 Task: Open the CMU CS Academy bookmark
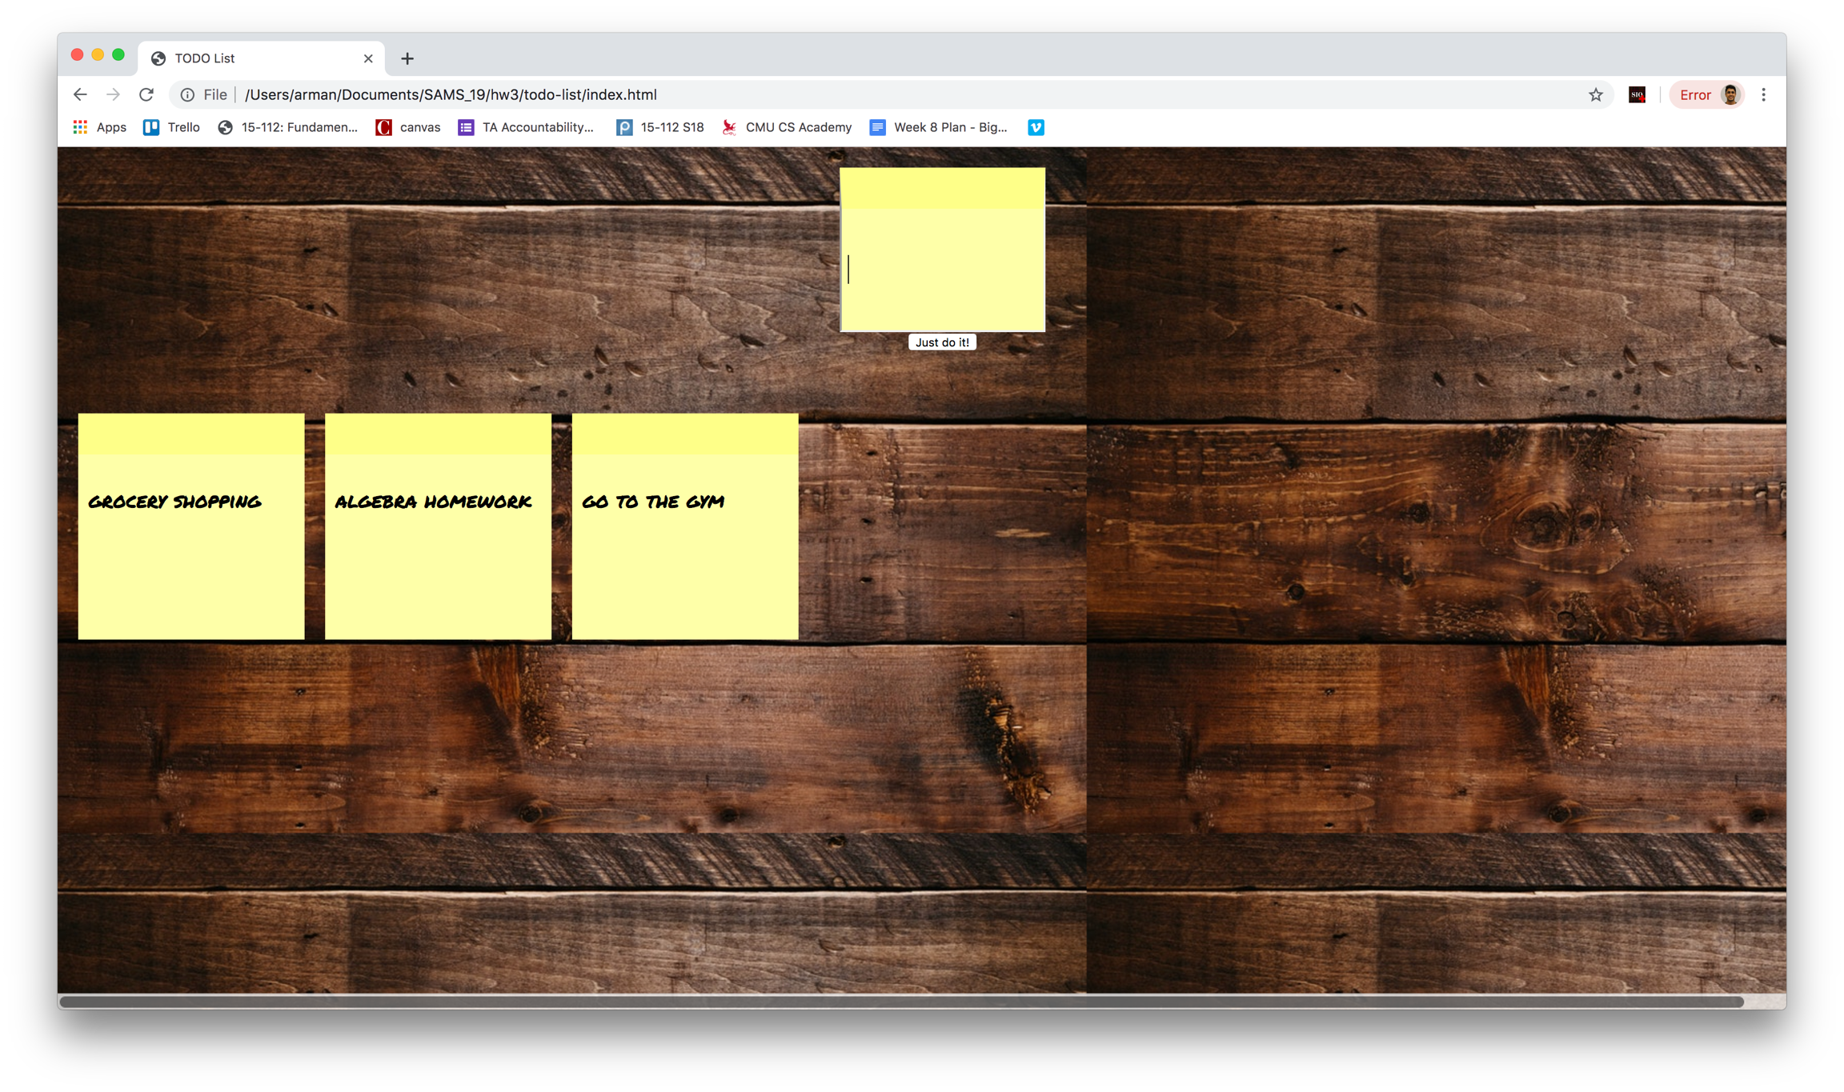coord(787,127)
